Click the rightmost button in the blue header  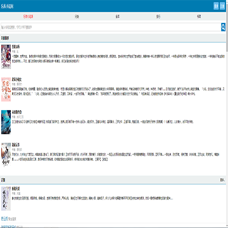[x=222, y=6]
